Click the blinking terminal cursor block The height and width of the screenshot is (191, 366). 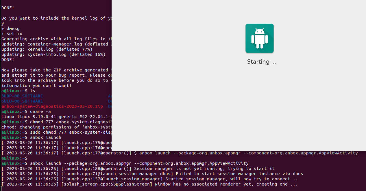click(2, 189)
